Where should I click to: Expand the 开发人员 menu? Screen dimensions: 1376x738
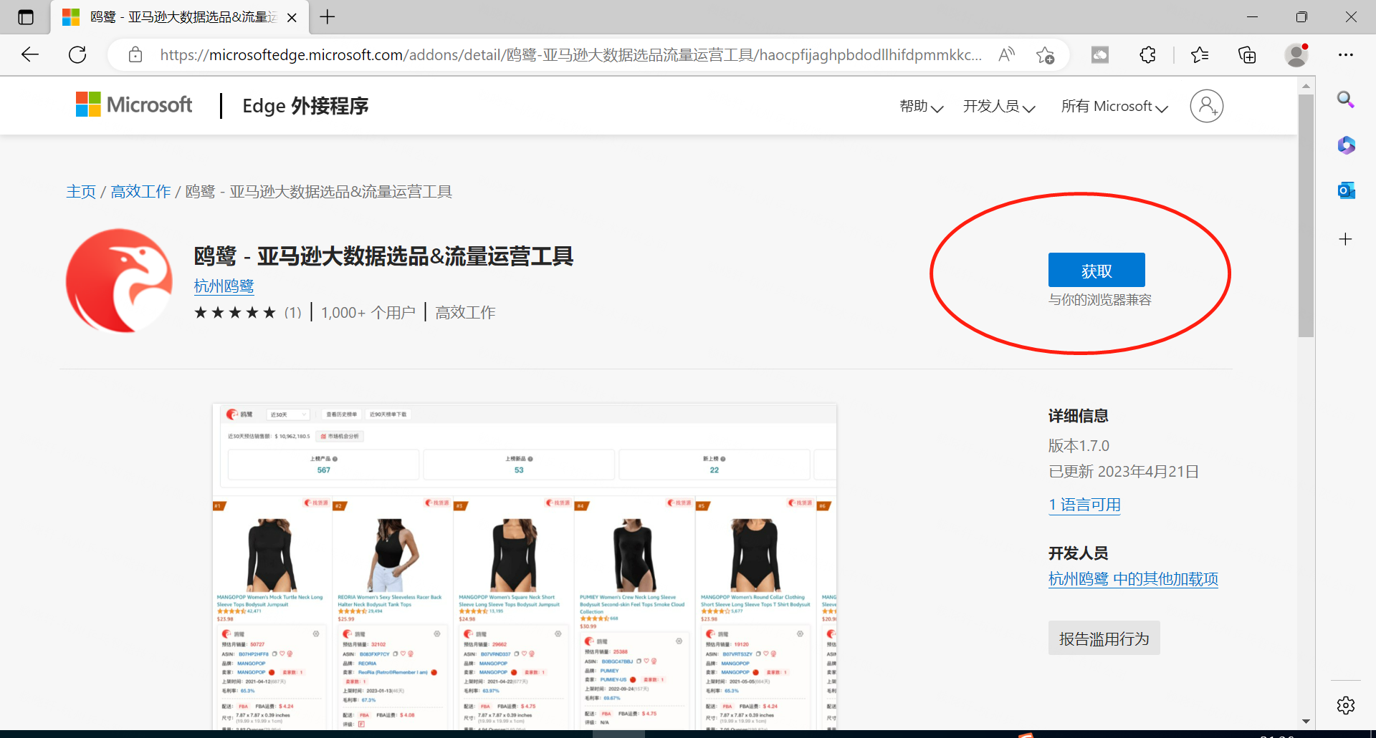pyautogui.click(x=999, y=107)
